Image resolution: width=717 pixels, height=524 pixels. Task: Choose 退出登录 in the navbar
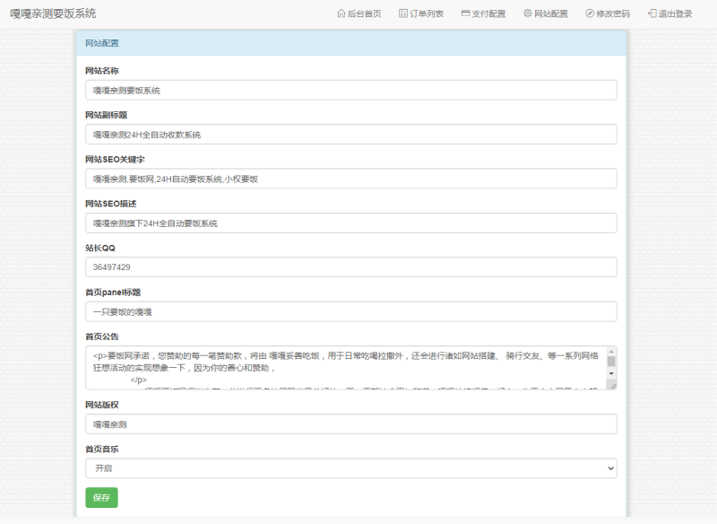pos(669,13)
